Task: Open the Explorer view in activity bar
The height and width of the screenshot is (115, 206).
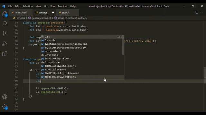Action: (5, 14)
